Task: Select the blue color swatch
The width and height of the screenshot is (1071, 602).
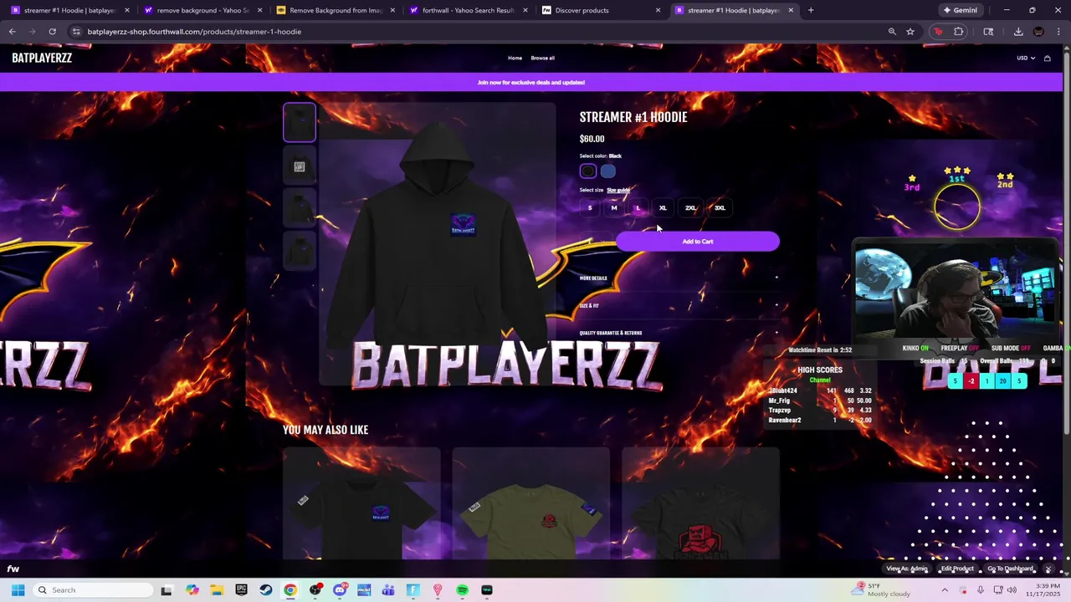Action: click(x=608, y=171)
